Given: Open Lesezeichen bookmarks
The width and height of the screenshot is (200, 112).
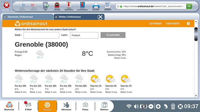Looking at the screenshot, I should [82, 6].
